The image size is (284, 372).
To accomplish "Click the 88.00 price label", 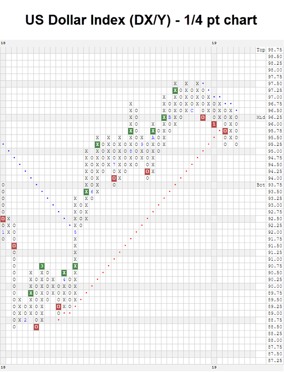I will click(275, 340).
